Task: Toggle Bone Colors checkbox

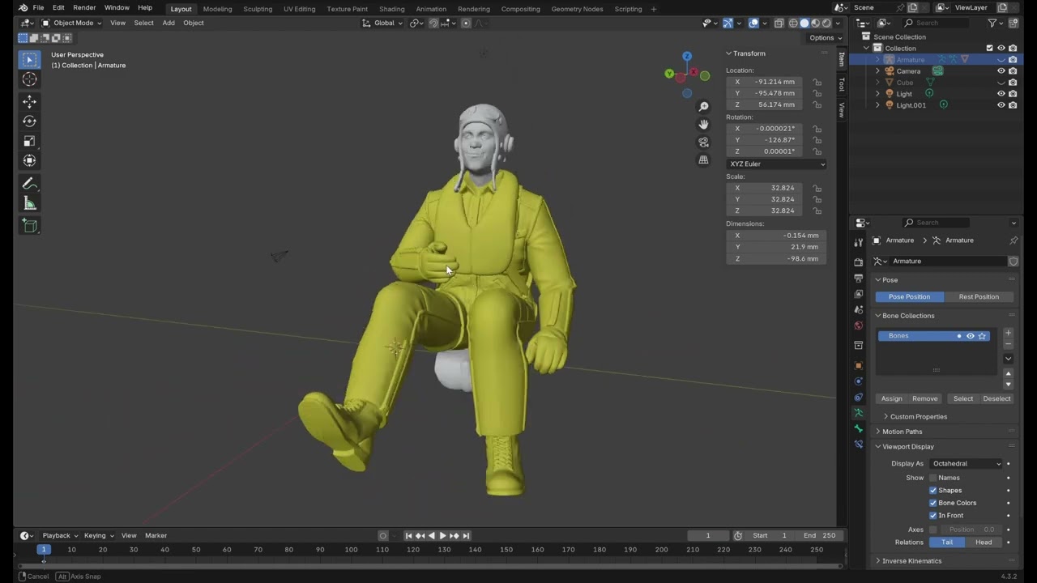Action: pyautogui.click(x=932, y=503)
